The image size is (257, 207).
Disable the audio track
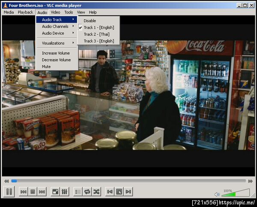(x=99, y=21)
